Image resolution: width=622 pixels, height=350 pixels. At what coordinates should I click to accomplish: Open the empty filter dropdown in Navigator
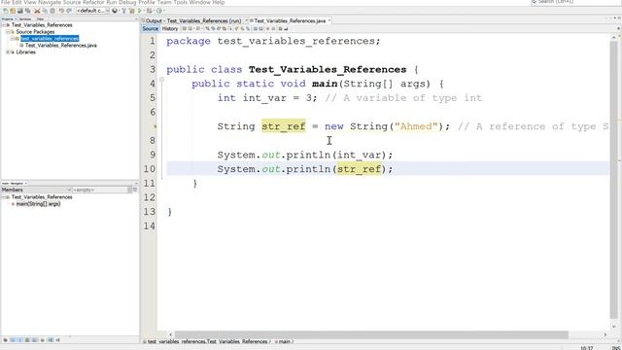(102, 191)
